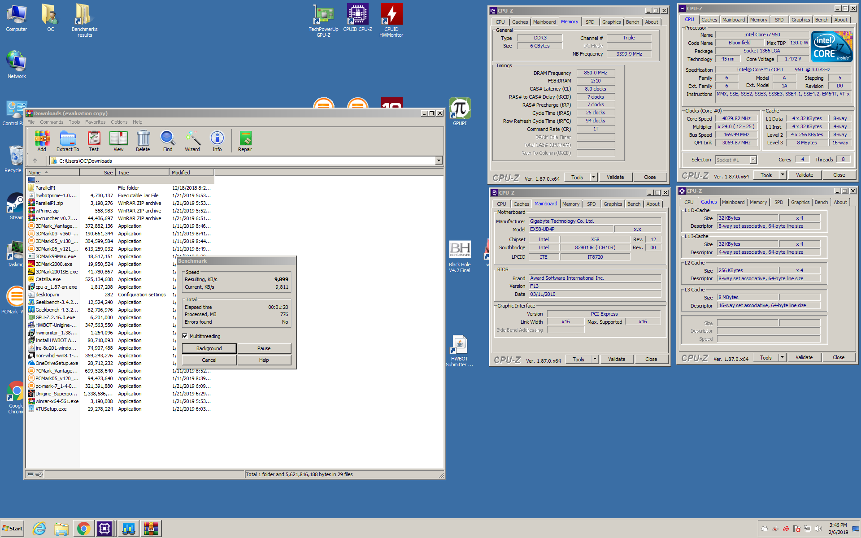Sort file list by Name column header
The image size is (861, 538).
pyautogui.click(x=52, y=172)
